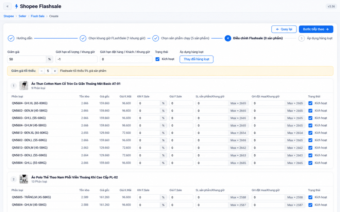The height and width of the screenshot is (212, 340).
Task: Toggle Kích hoạt for QN5605- TRẮNG,M (45-58KG)
Action: pos(310,197)
